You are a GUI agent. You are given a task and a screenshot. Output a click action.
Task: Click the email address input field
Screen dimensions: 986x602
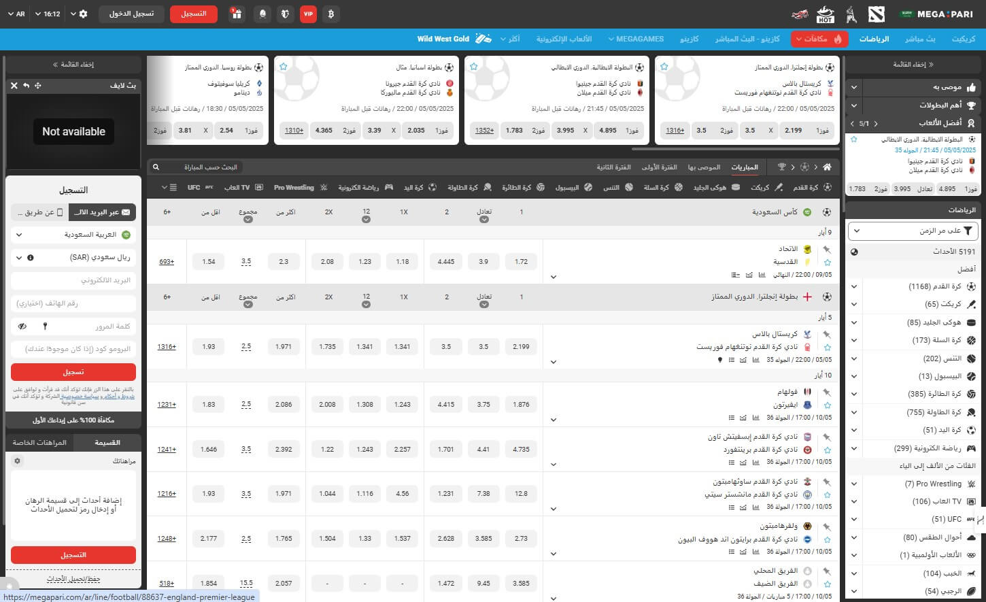(x=73, y=280)
